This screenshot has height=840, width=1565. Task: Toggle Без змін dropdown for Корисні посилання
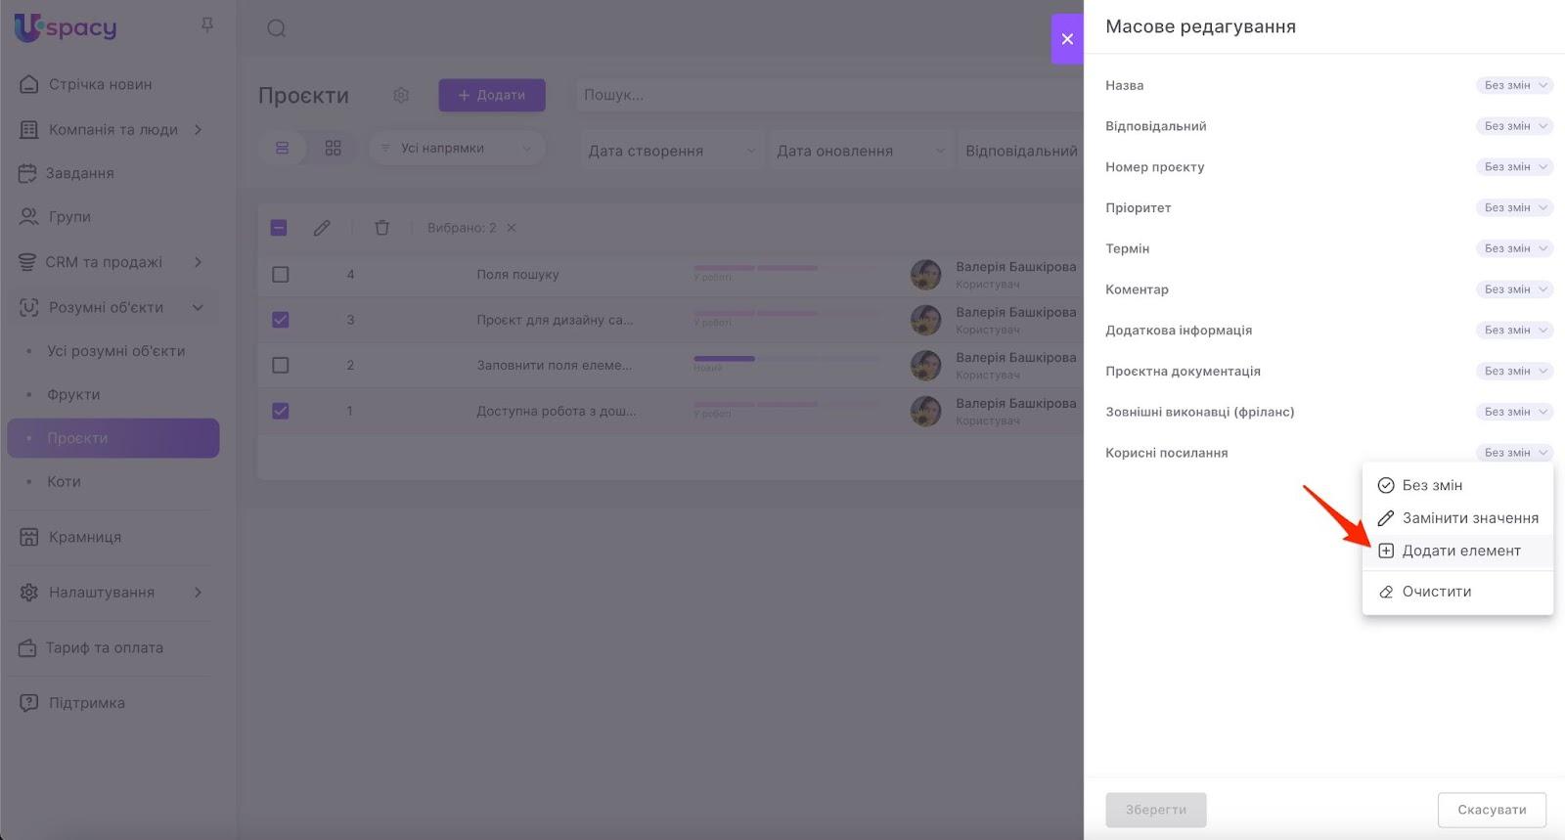[1514, 453]
